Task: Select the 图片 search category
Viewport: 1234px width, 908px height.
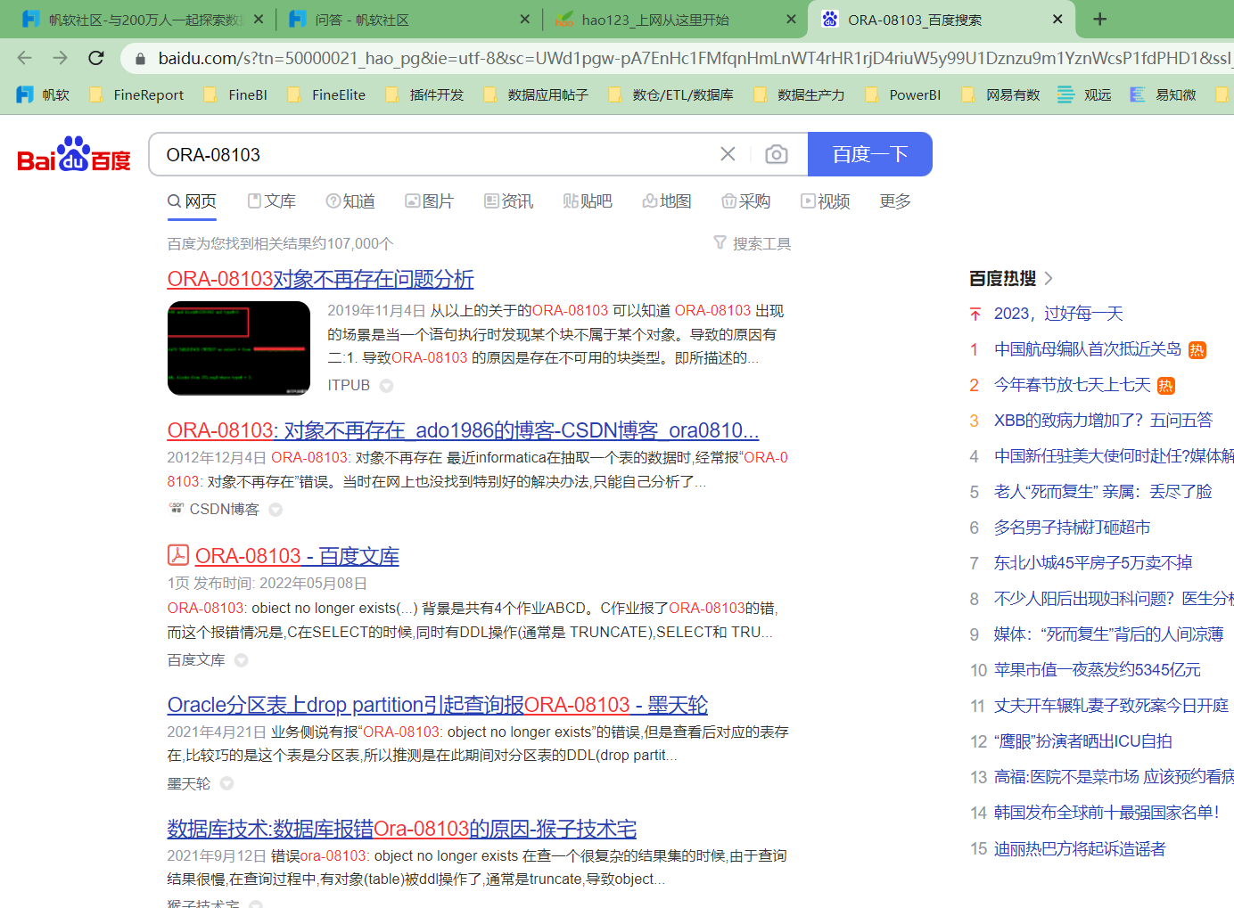Action: 429,201
